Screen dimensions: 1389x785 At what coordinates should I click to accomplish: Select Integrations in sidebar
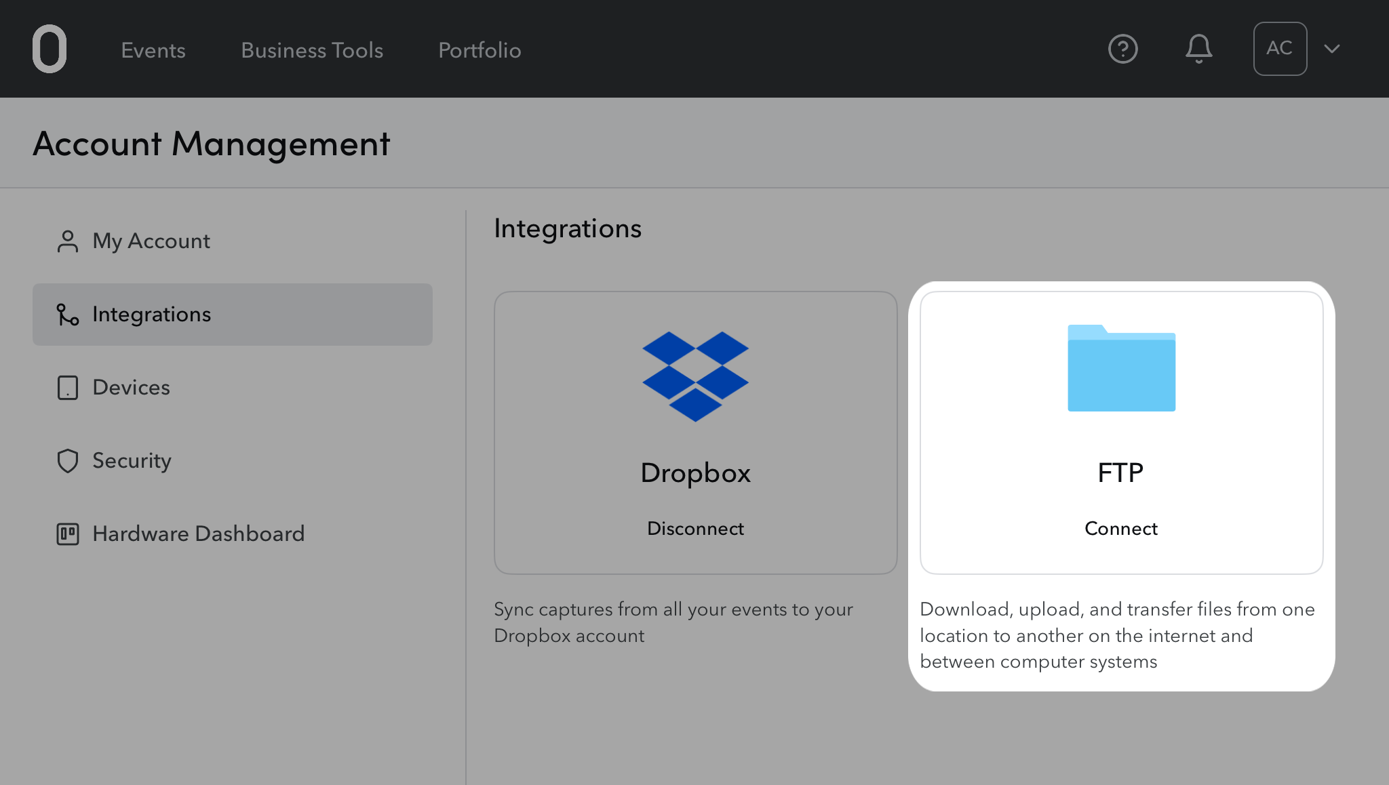233,315
